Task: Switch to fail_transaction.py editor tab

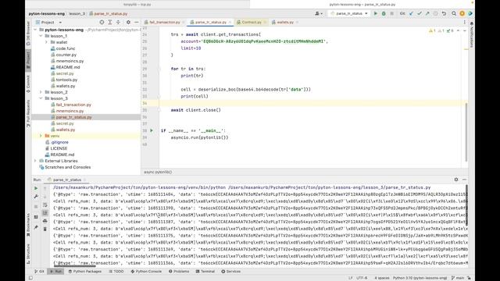Action: (x=164, y=23)
